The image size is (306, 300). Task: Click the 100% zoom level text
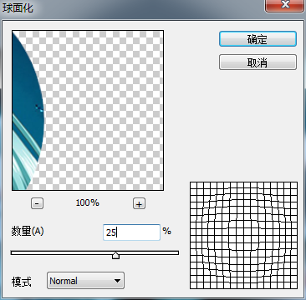point(87,202)
